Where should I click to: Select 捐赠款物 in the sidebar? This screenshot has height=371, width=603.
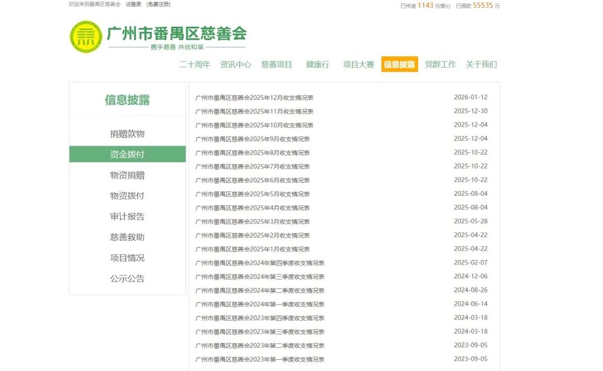point(127,134)
